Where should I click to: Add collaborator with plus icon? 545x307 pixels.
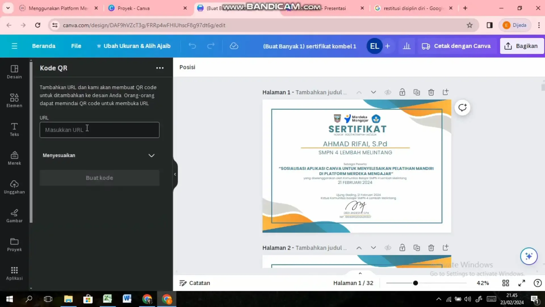pyautogui.click(x=387, y=46)
